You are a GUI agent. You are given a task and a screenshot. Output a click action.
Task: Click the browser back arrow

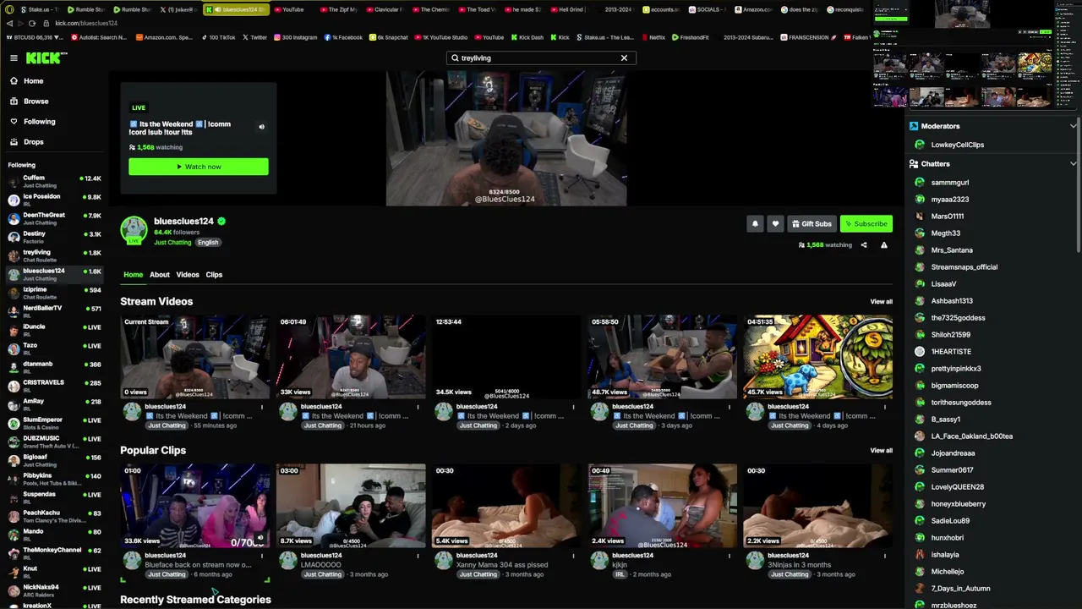pyautogui.click(x=9, y=24)
